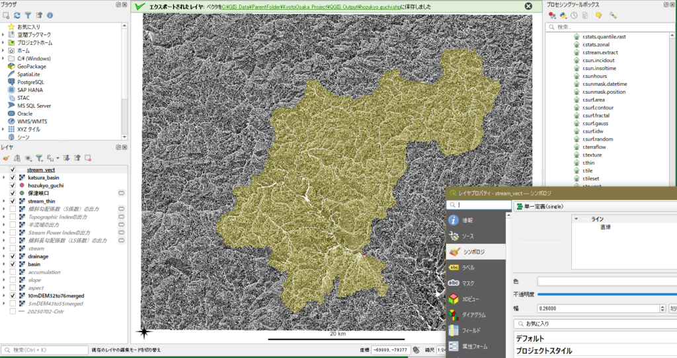Open Python icon in Processing Toolbox
Image resolution: width=677 pixels, height=358 pixels.
pos(563,15)
